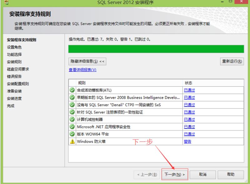Click the 重新运行(R) button
Screen dimensions: 250x184
click(x=232, y=61)
